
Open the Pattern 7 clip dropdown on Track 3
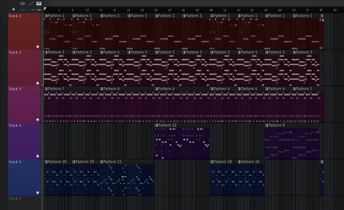click(46, 89)
